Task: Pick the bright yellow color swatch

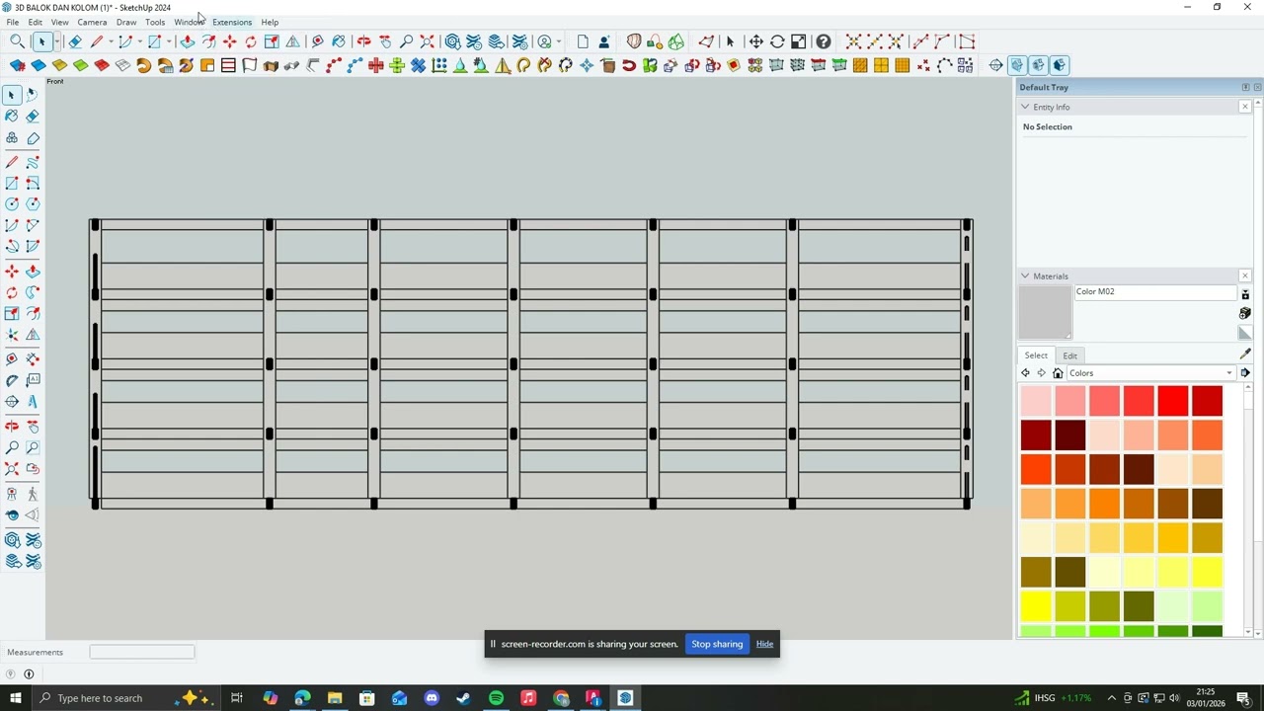Action: (x=1036, y=606)
